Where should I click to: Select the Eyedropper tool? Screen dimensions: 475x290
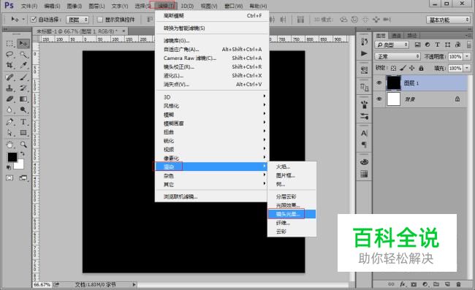point(23,66)
